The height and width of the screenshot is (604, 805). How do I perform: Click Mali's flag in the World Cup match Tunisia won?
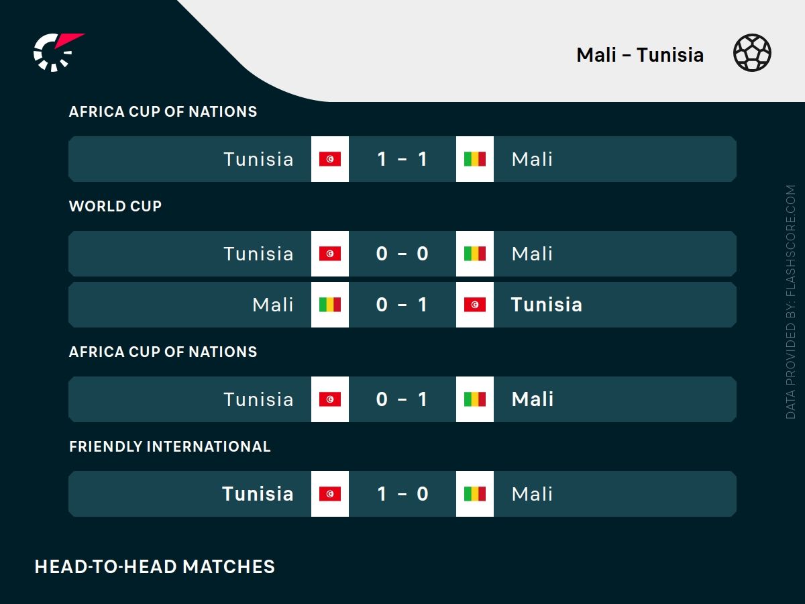330,305
